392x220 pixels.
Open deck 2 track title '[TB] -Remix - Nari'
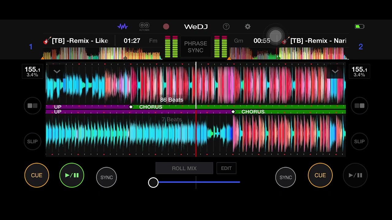click(318, 41)
